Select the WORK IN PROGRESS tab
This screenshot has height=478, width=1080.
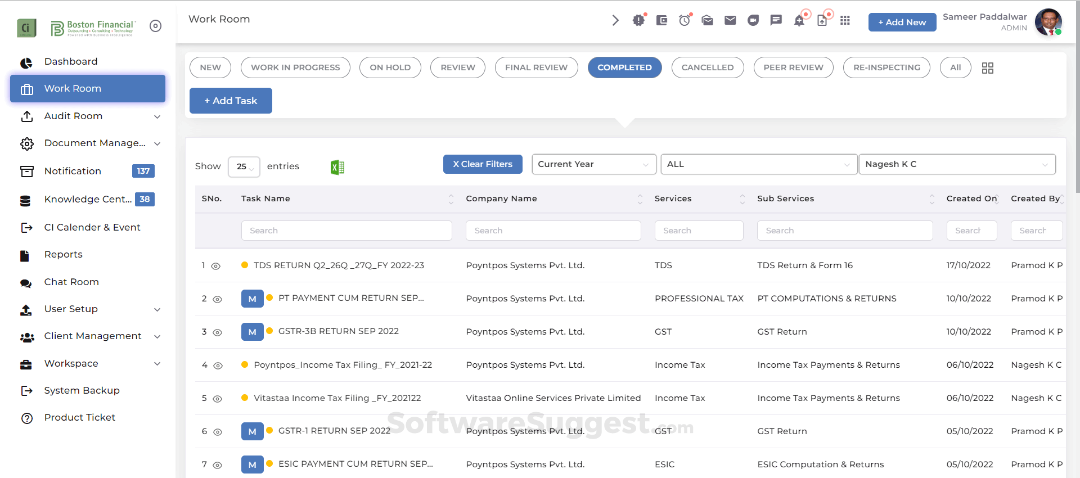295,67
